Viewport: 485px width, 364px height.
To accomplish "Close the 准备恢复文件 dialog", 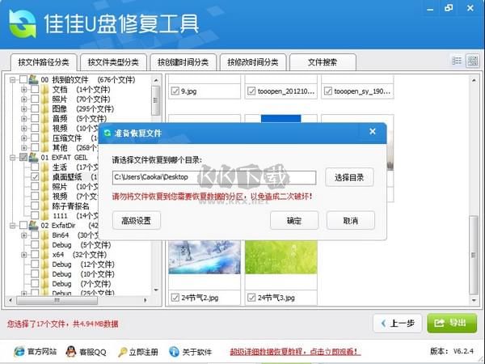I will point(373,132).
